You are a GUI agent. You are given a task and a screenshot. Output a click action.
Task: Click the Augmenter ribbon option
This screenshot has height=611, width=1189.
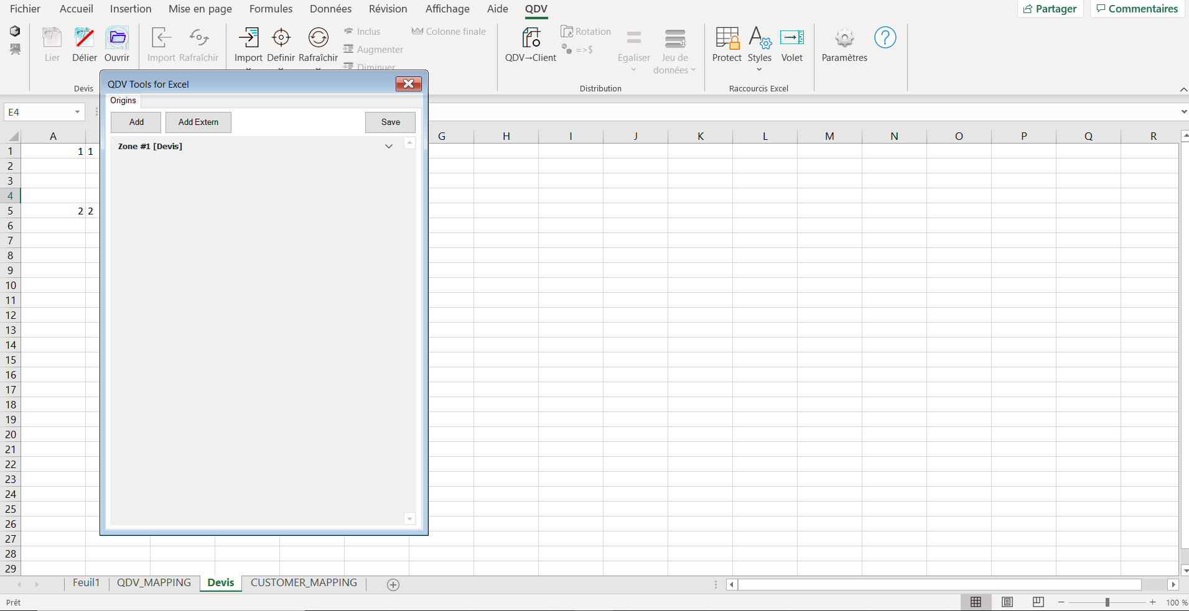click(x=373, y=50)
